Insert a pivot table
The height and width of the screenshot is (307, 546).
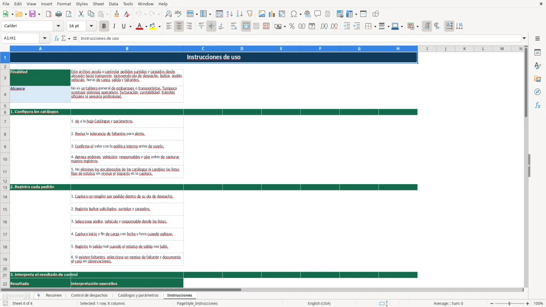(x=282, y=14)
